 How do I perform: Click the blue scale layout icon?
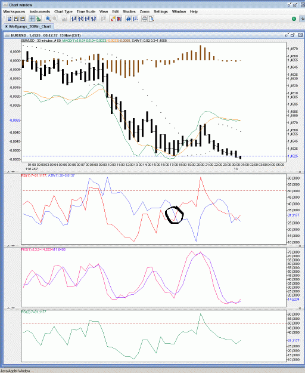135,19
